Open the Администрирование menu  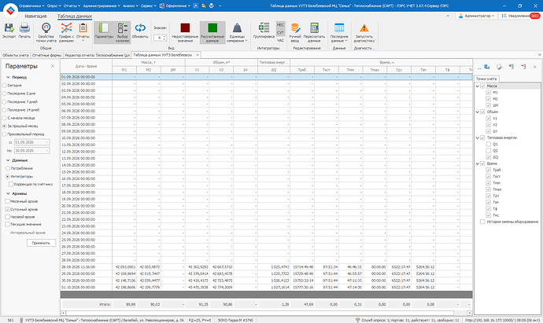point(102,6)
